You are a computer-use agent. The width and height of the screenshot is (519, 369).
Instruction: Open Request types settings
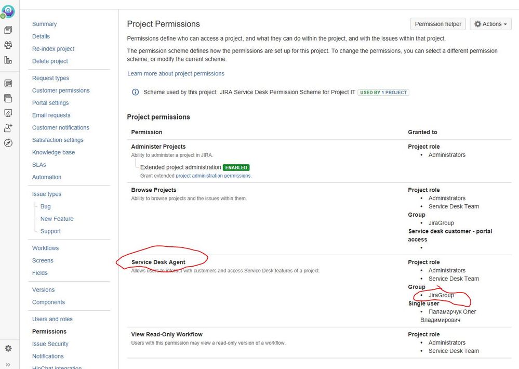coord(50,78)
